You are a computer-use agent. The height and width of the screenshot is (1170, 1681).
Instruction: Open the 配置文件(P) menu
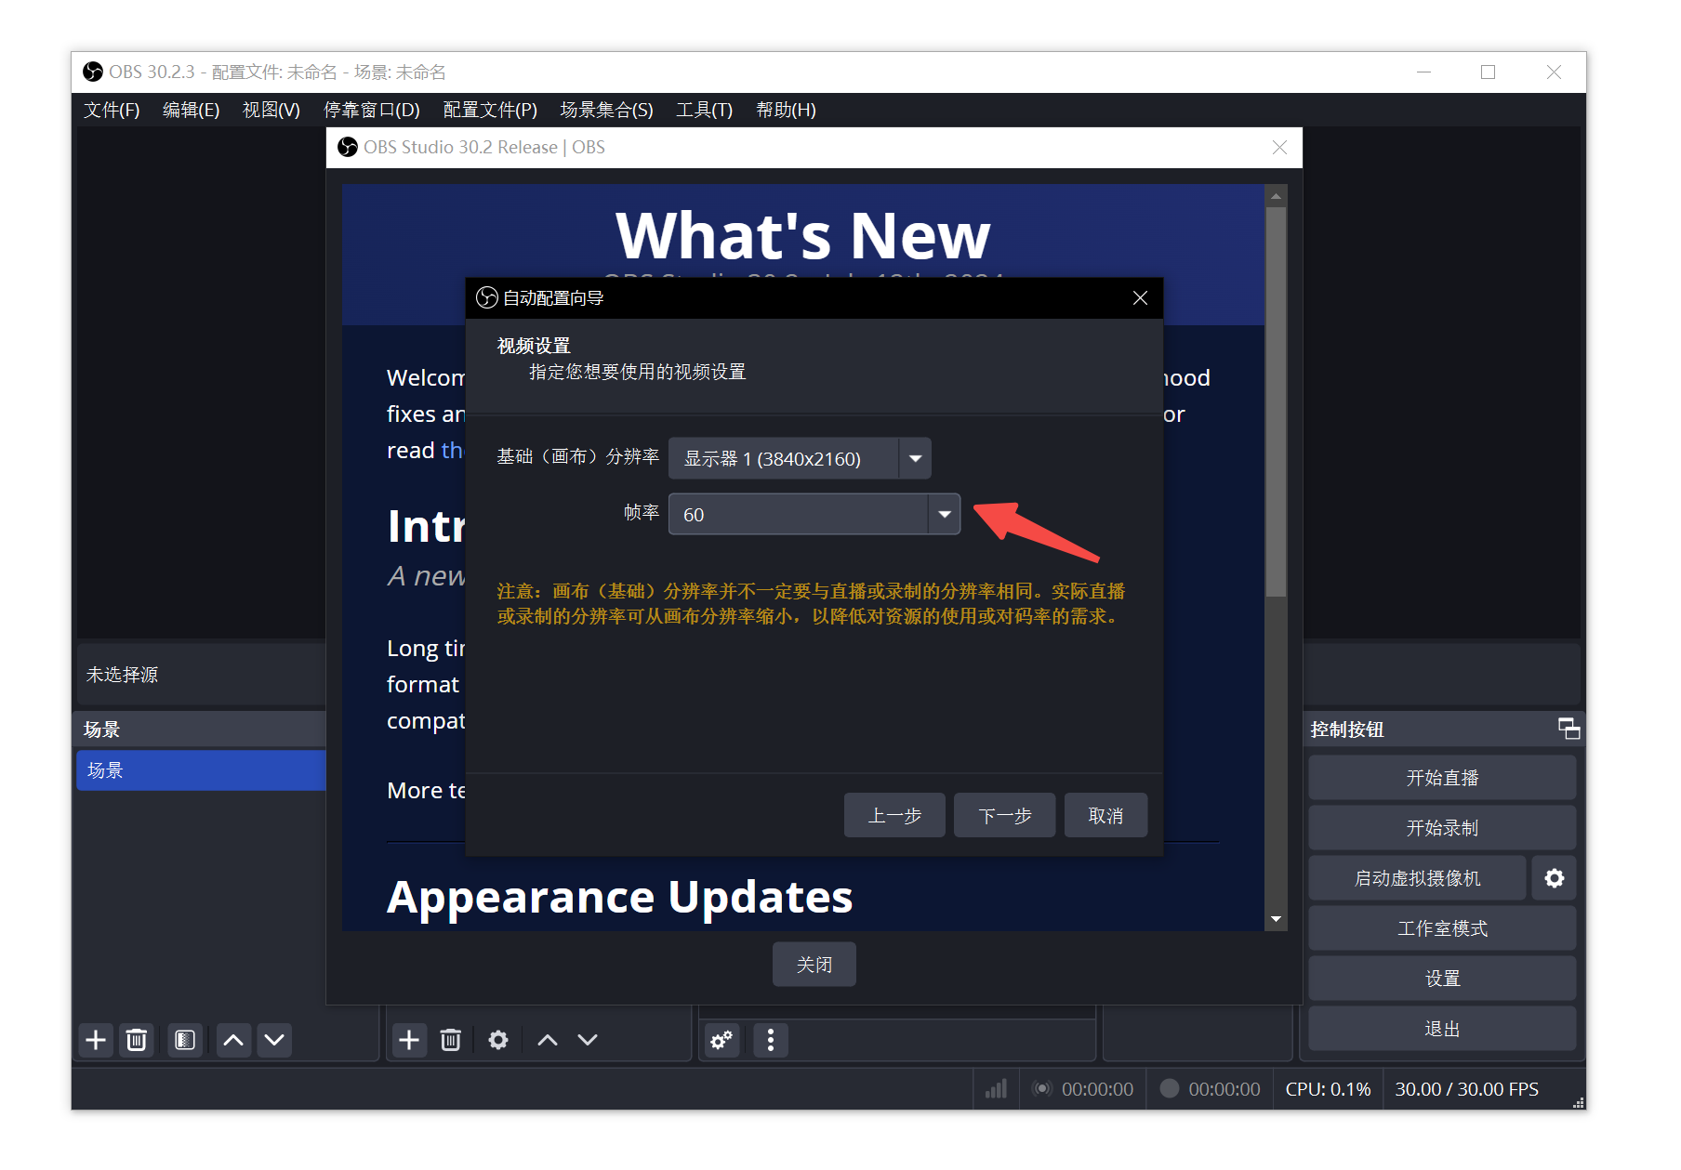[x=490, y=110]
